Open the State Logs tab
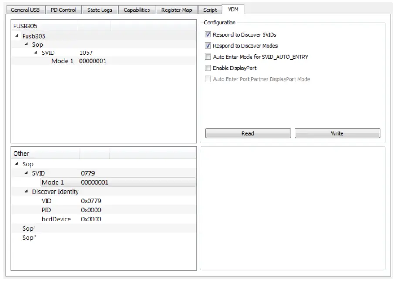This screenshot has width=393, height=282. (x=99, y=10)
